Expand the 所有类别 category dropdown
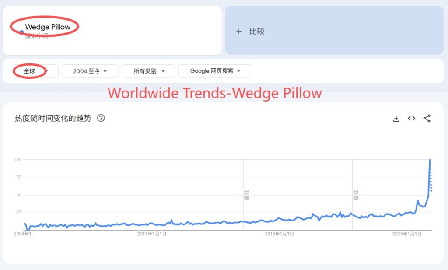This screenshot has height=270, width=448. pos(149,71)
